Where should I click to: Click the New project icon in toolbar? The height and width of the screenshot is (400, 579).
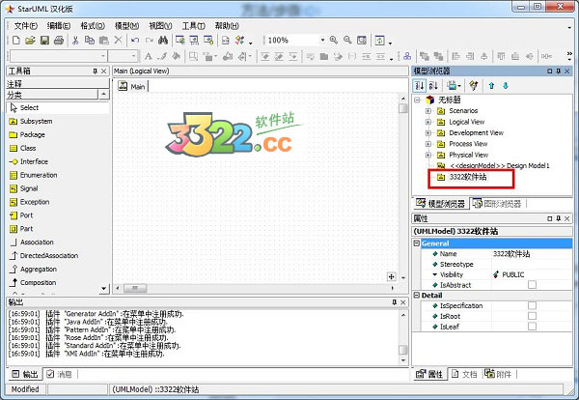click(x=15, y=40)
